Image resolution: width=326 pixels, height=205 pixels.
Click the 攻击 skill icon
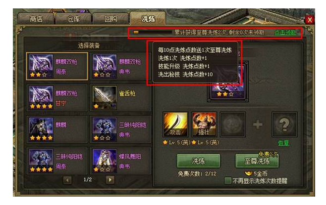(x=175, y=124)
